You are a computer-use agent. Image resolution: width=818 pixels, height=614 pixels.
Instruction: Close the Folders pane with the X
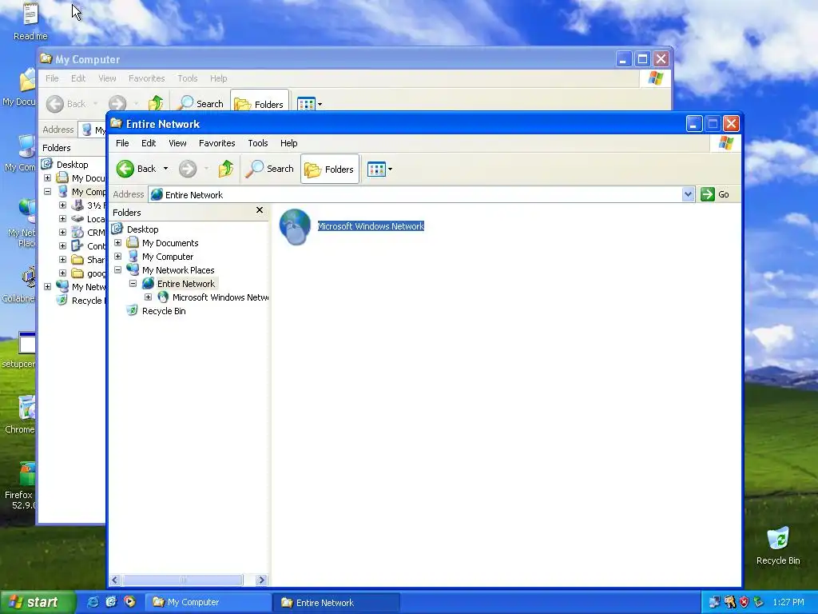tap(260, 210)
